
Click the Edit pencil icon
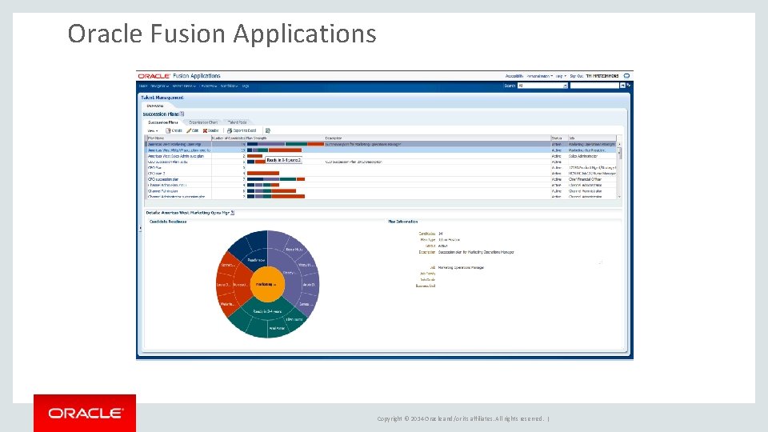[189, 130]
